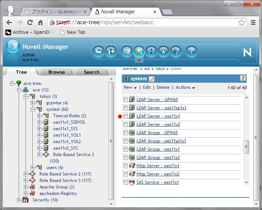The width and height of the screenshot is (262, 210).
Task: Expand the grpwise container
Action: pyautogui.click(x=33, y=103)
